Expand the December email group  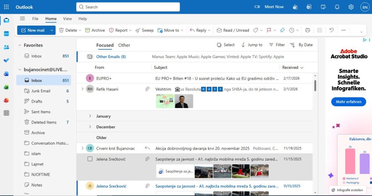(90, 127)
